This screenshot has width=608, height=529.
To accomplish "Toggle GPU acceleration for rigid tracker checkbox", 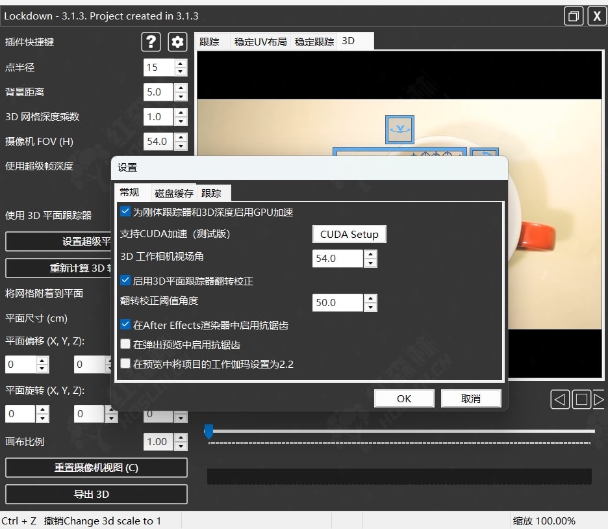I will [125, 212].
